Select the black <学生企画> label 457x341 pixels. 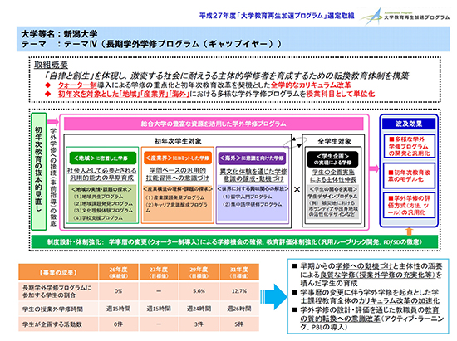point(332,159)
